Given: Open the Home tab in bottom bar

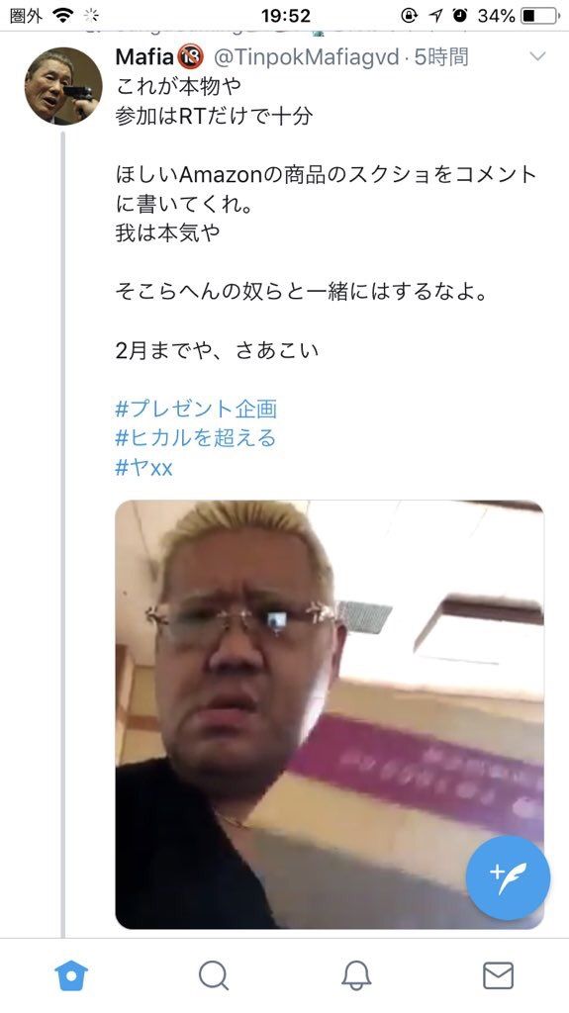Looking at the screenshot, I should point(71,975).
